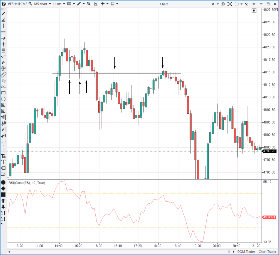The width and height of the screenshot is (279, 255).
Task: Switch to the Chart Trader tab
Action: [267, 252]
